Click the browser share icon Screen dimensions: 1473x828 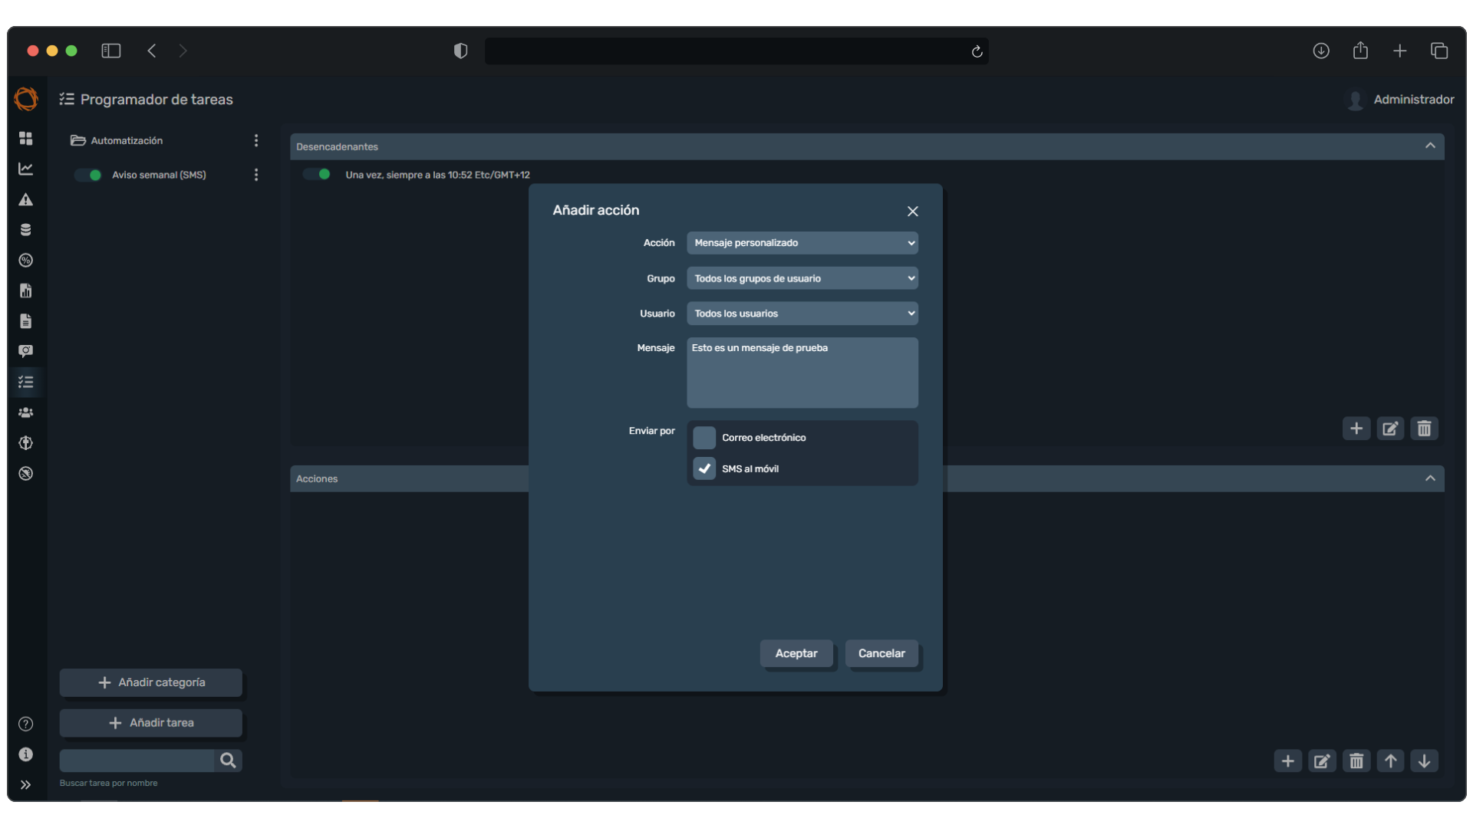click(1360, 51)
